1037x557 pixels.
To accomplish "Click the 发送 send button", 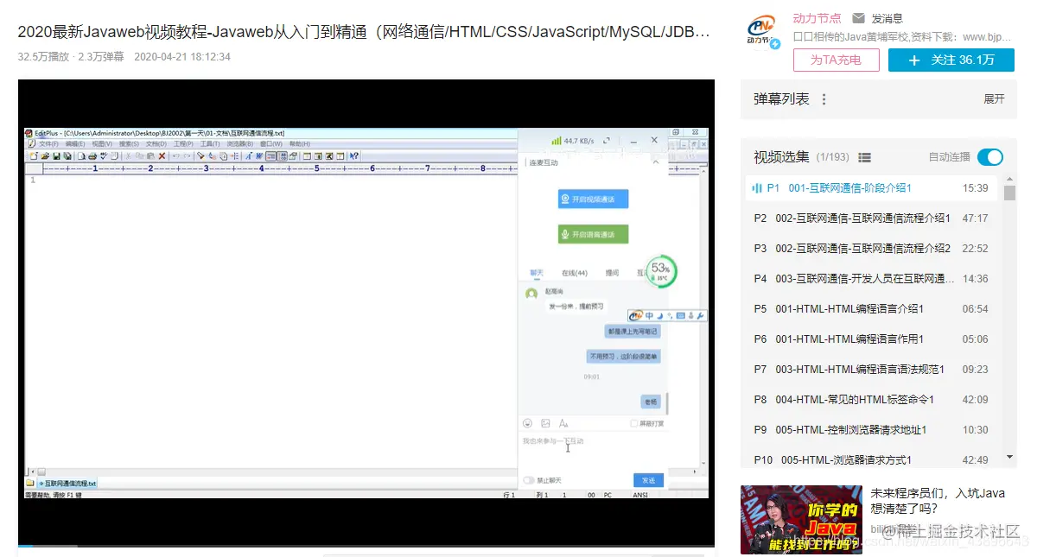I will pyautogui.click(x=648, y=480).
